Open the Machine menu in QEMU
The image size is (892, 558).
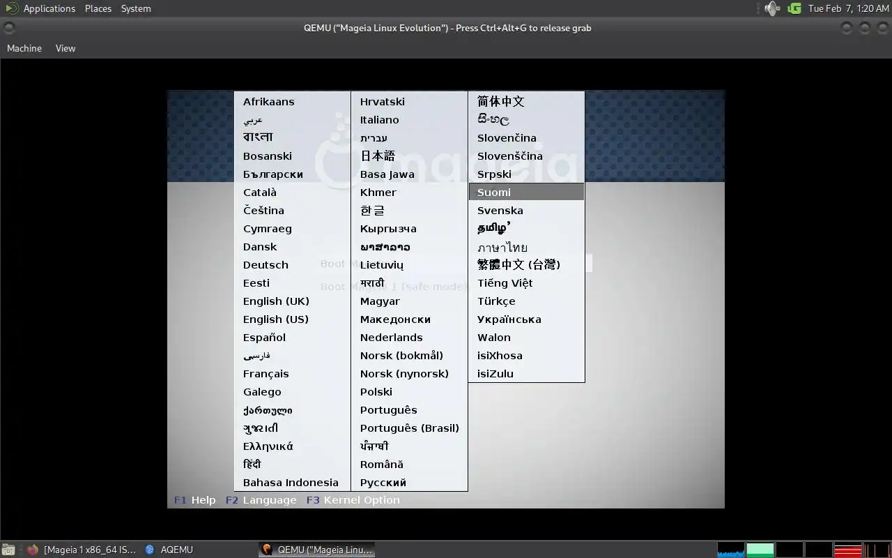coord(24,48)
